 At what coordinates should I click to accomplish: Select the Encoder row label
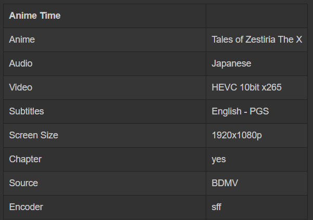pyautogui.click(x=26, y=207)
